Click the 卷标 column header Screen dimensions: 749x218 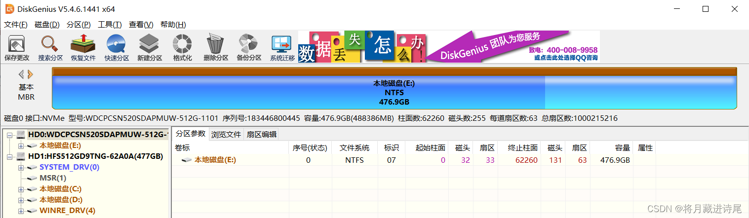tap(230, 148)
